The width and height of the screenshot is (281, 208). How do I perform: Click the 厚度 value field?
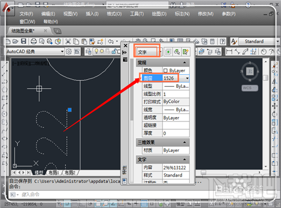click(x=176, y=133)
